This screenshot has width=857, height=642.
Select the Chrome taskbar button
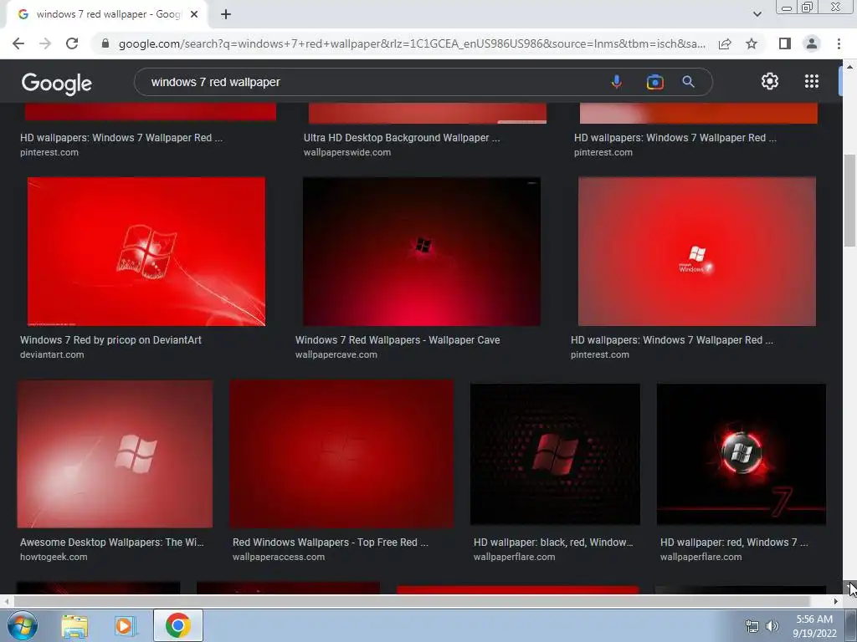pos(177,625)
